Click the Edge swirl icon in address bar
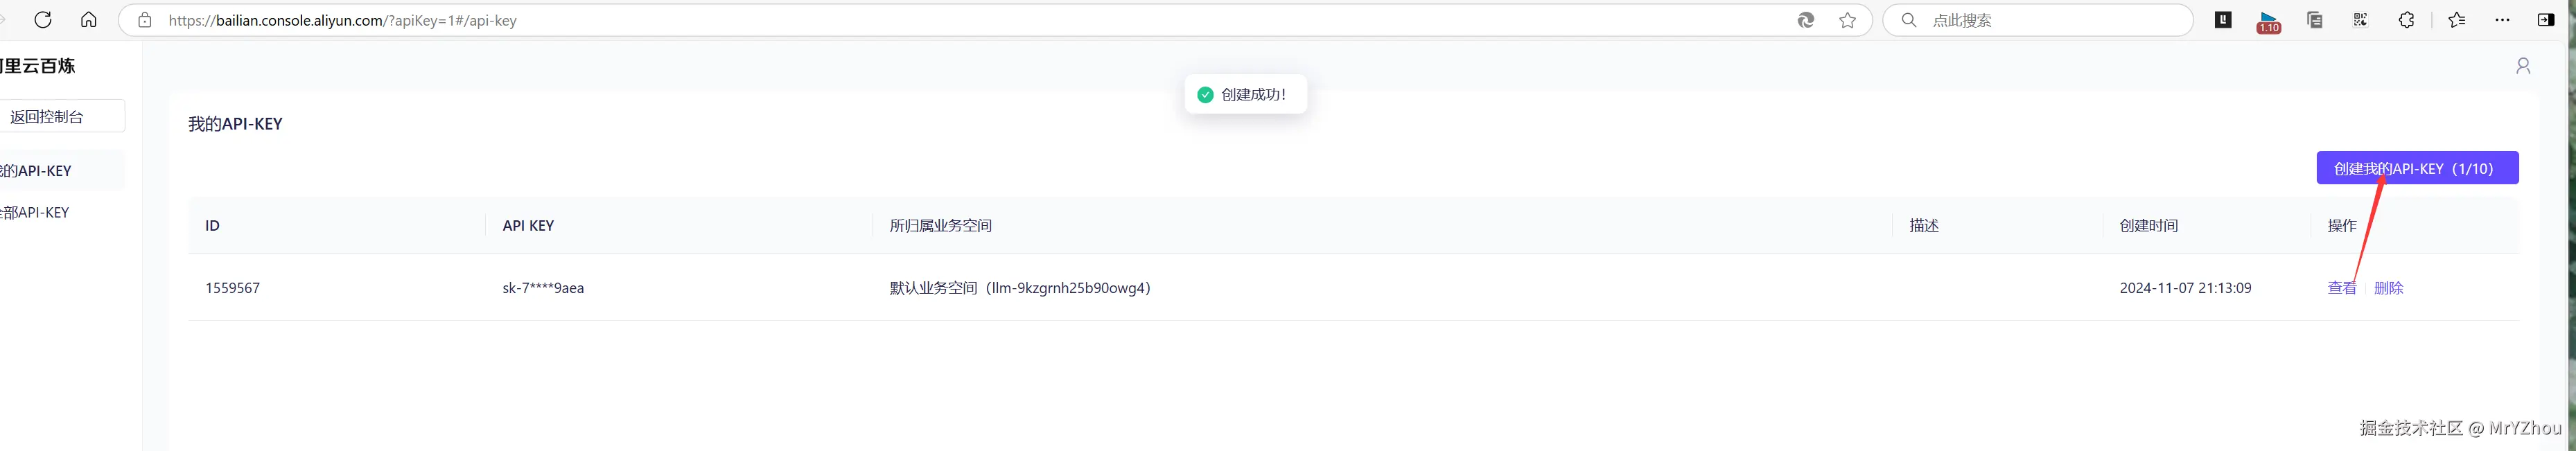This screenshot has height=451, width=2576. [1805, 20]
